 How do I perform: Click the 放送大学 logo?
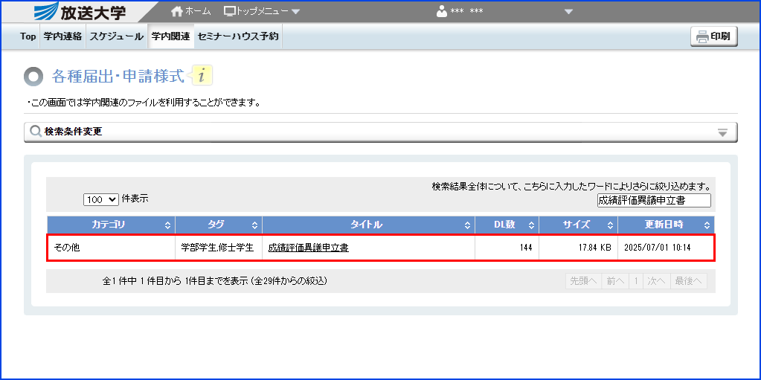coord(81,11)
